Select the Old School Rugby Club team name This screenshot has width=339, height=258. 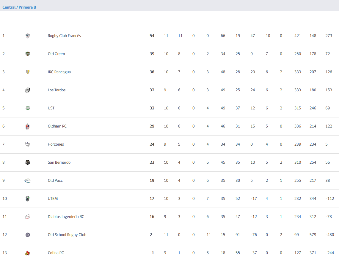[67, 235]
